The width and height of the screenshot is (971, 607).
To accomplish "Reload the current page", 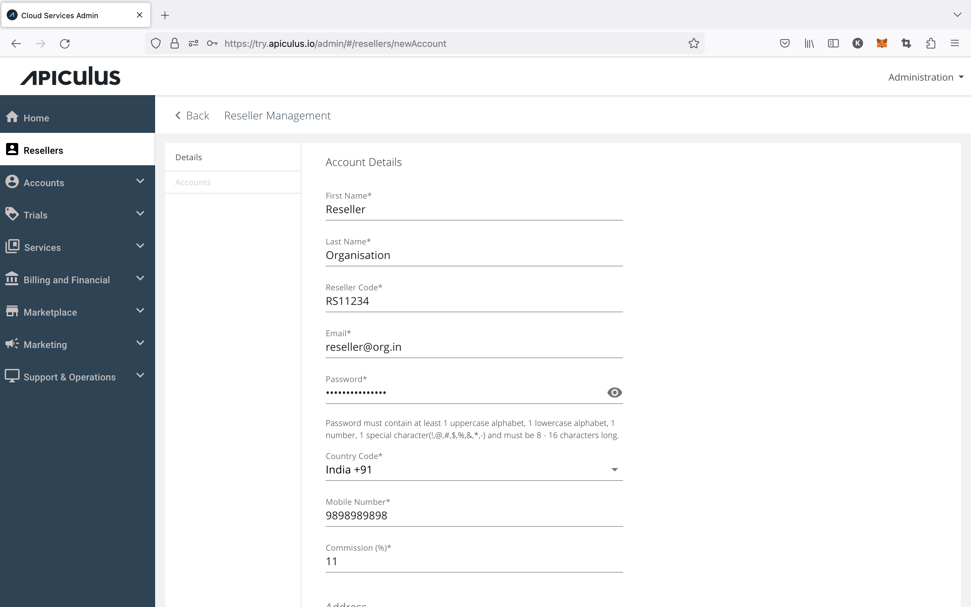I will [x=65, y=44].
